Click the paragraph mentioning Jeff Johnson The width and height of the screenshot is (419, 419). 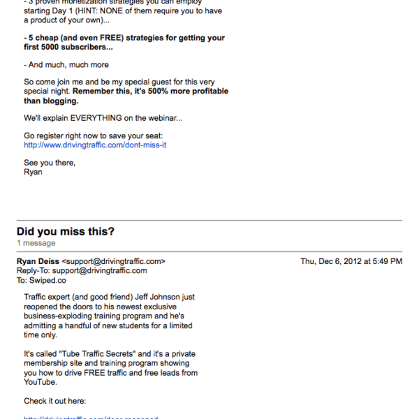click(x=110, y=311)
